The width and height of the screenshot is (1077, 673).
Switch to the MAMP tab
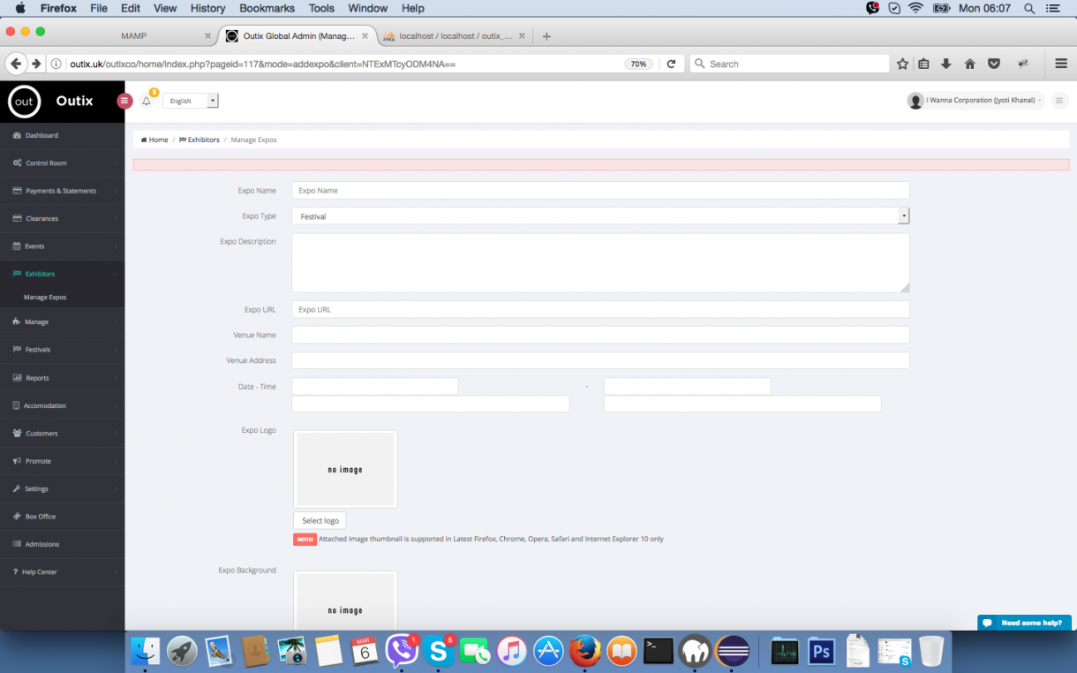click(132, 36)
